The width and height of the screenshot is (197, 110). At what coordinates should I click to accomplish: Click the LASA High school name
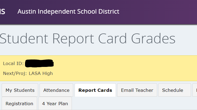tap(41, 73)
